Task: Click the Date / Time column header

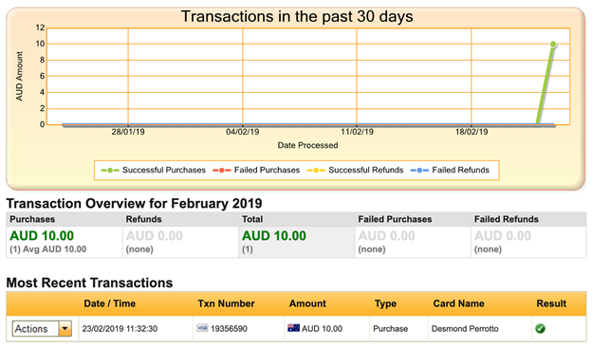Action: coord(109,303)
